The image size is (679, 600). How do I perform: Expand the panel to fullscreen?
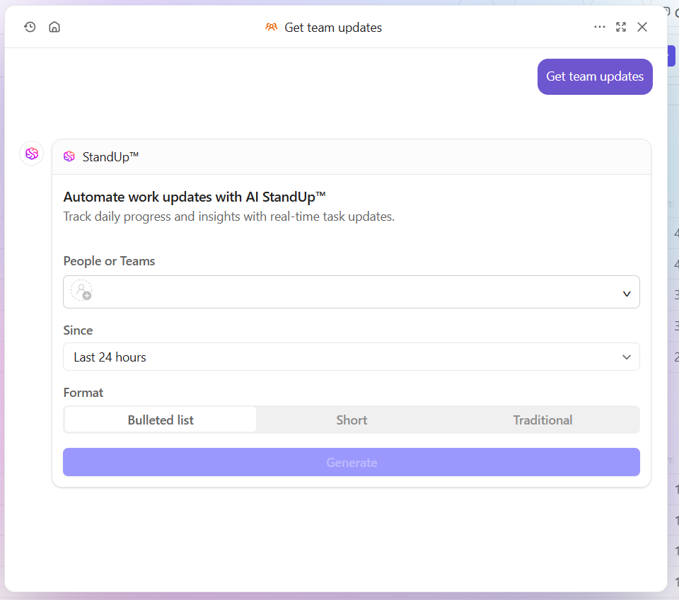[x=621, y=27]
